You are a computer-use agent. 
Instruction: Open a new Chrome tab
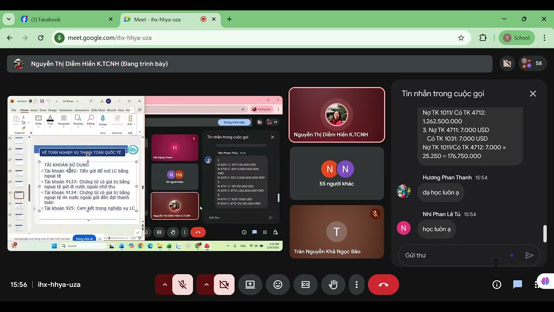tap(229, 19)
